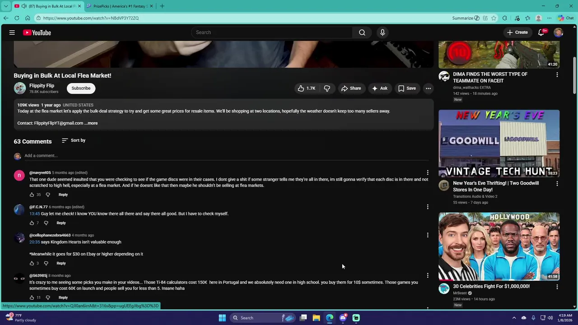Open @navyvet05 profile avatar
The image size is (578, 325).
click(19, 176)
